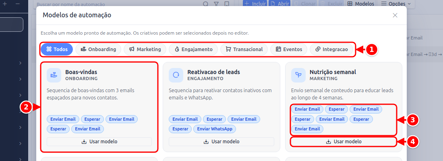Screen dimensions: 443x161
Task: Click the Abrir button in background toolbar
Action: [280, 4]
